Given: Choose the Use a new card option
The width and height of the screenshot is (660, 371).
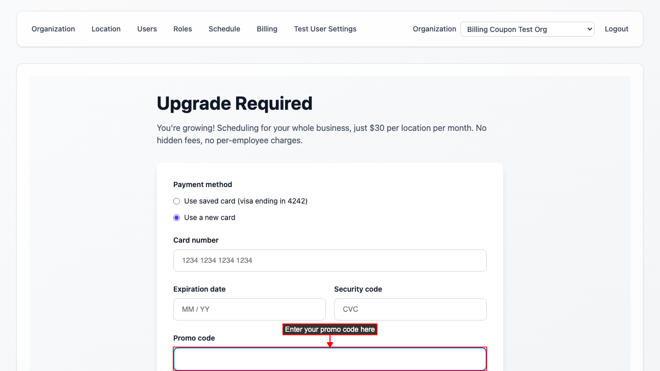Looking at the screenshot, I should click(x=177, y=217).
